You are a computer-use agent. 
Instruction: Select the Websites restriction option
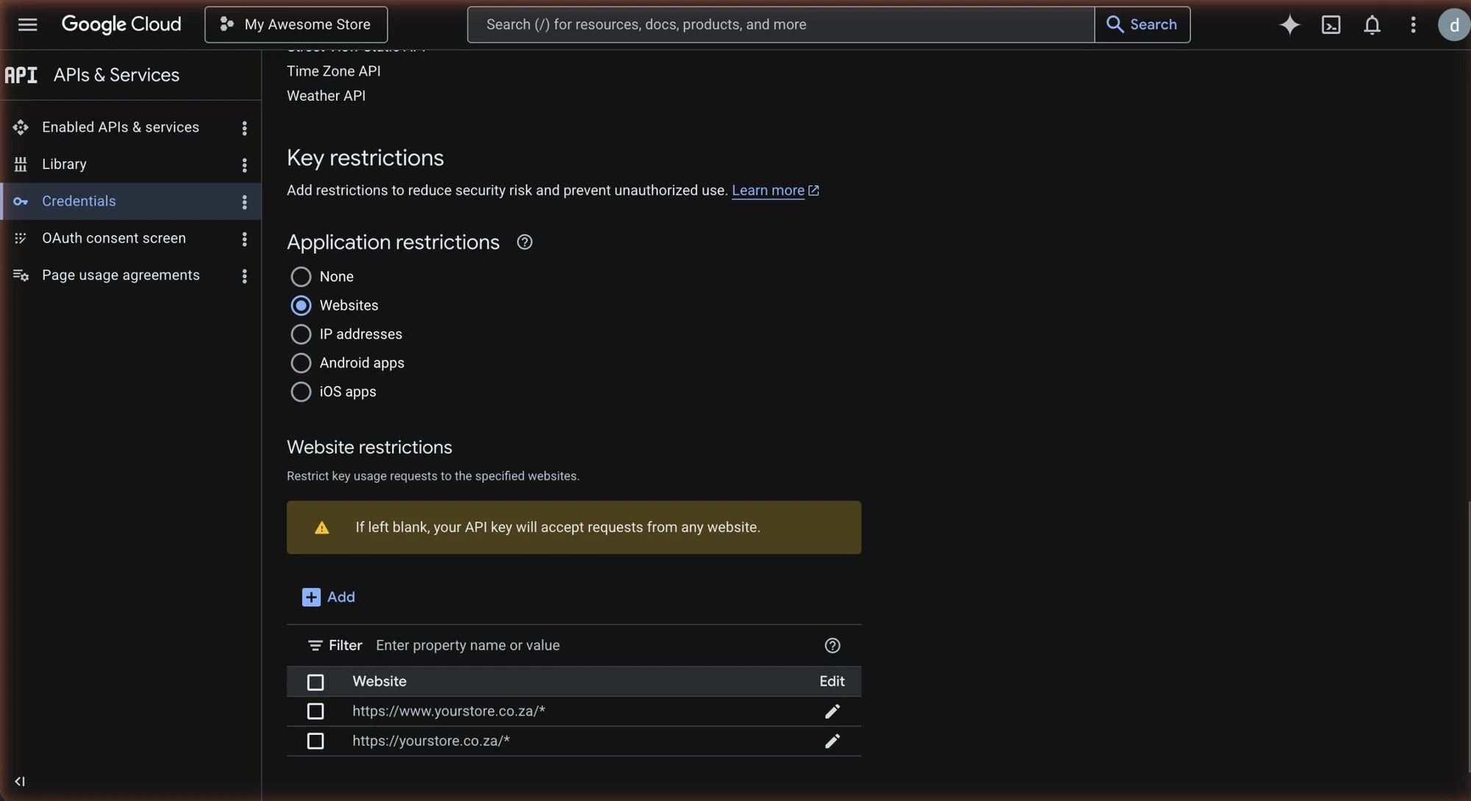click(x=301, y=305)
